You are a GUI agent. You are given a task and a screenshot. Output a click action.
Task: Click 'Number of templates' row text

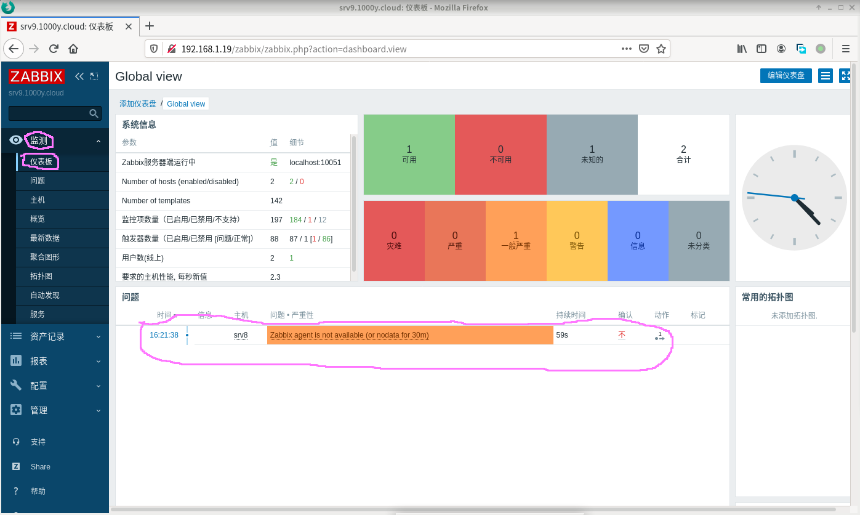pyautogui.click(x=156, y=201)
